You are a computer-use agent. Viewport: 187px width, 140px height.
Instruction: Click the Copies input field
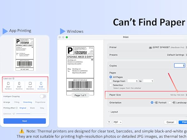180,65
